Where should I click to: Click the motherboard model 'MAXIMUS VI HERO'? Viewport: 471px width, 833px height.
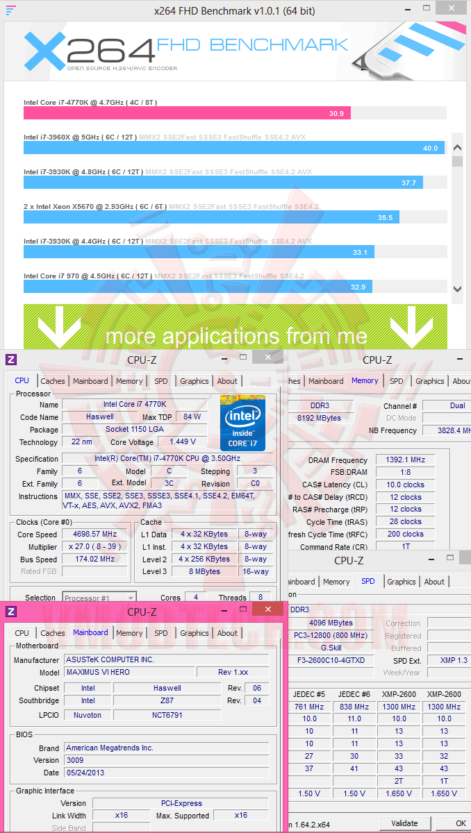click(x=129, y=673)
